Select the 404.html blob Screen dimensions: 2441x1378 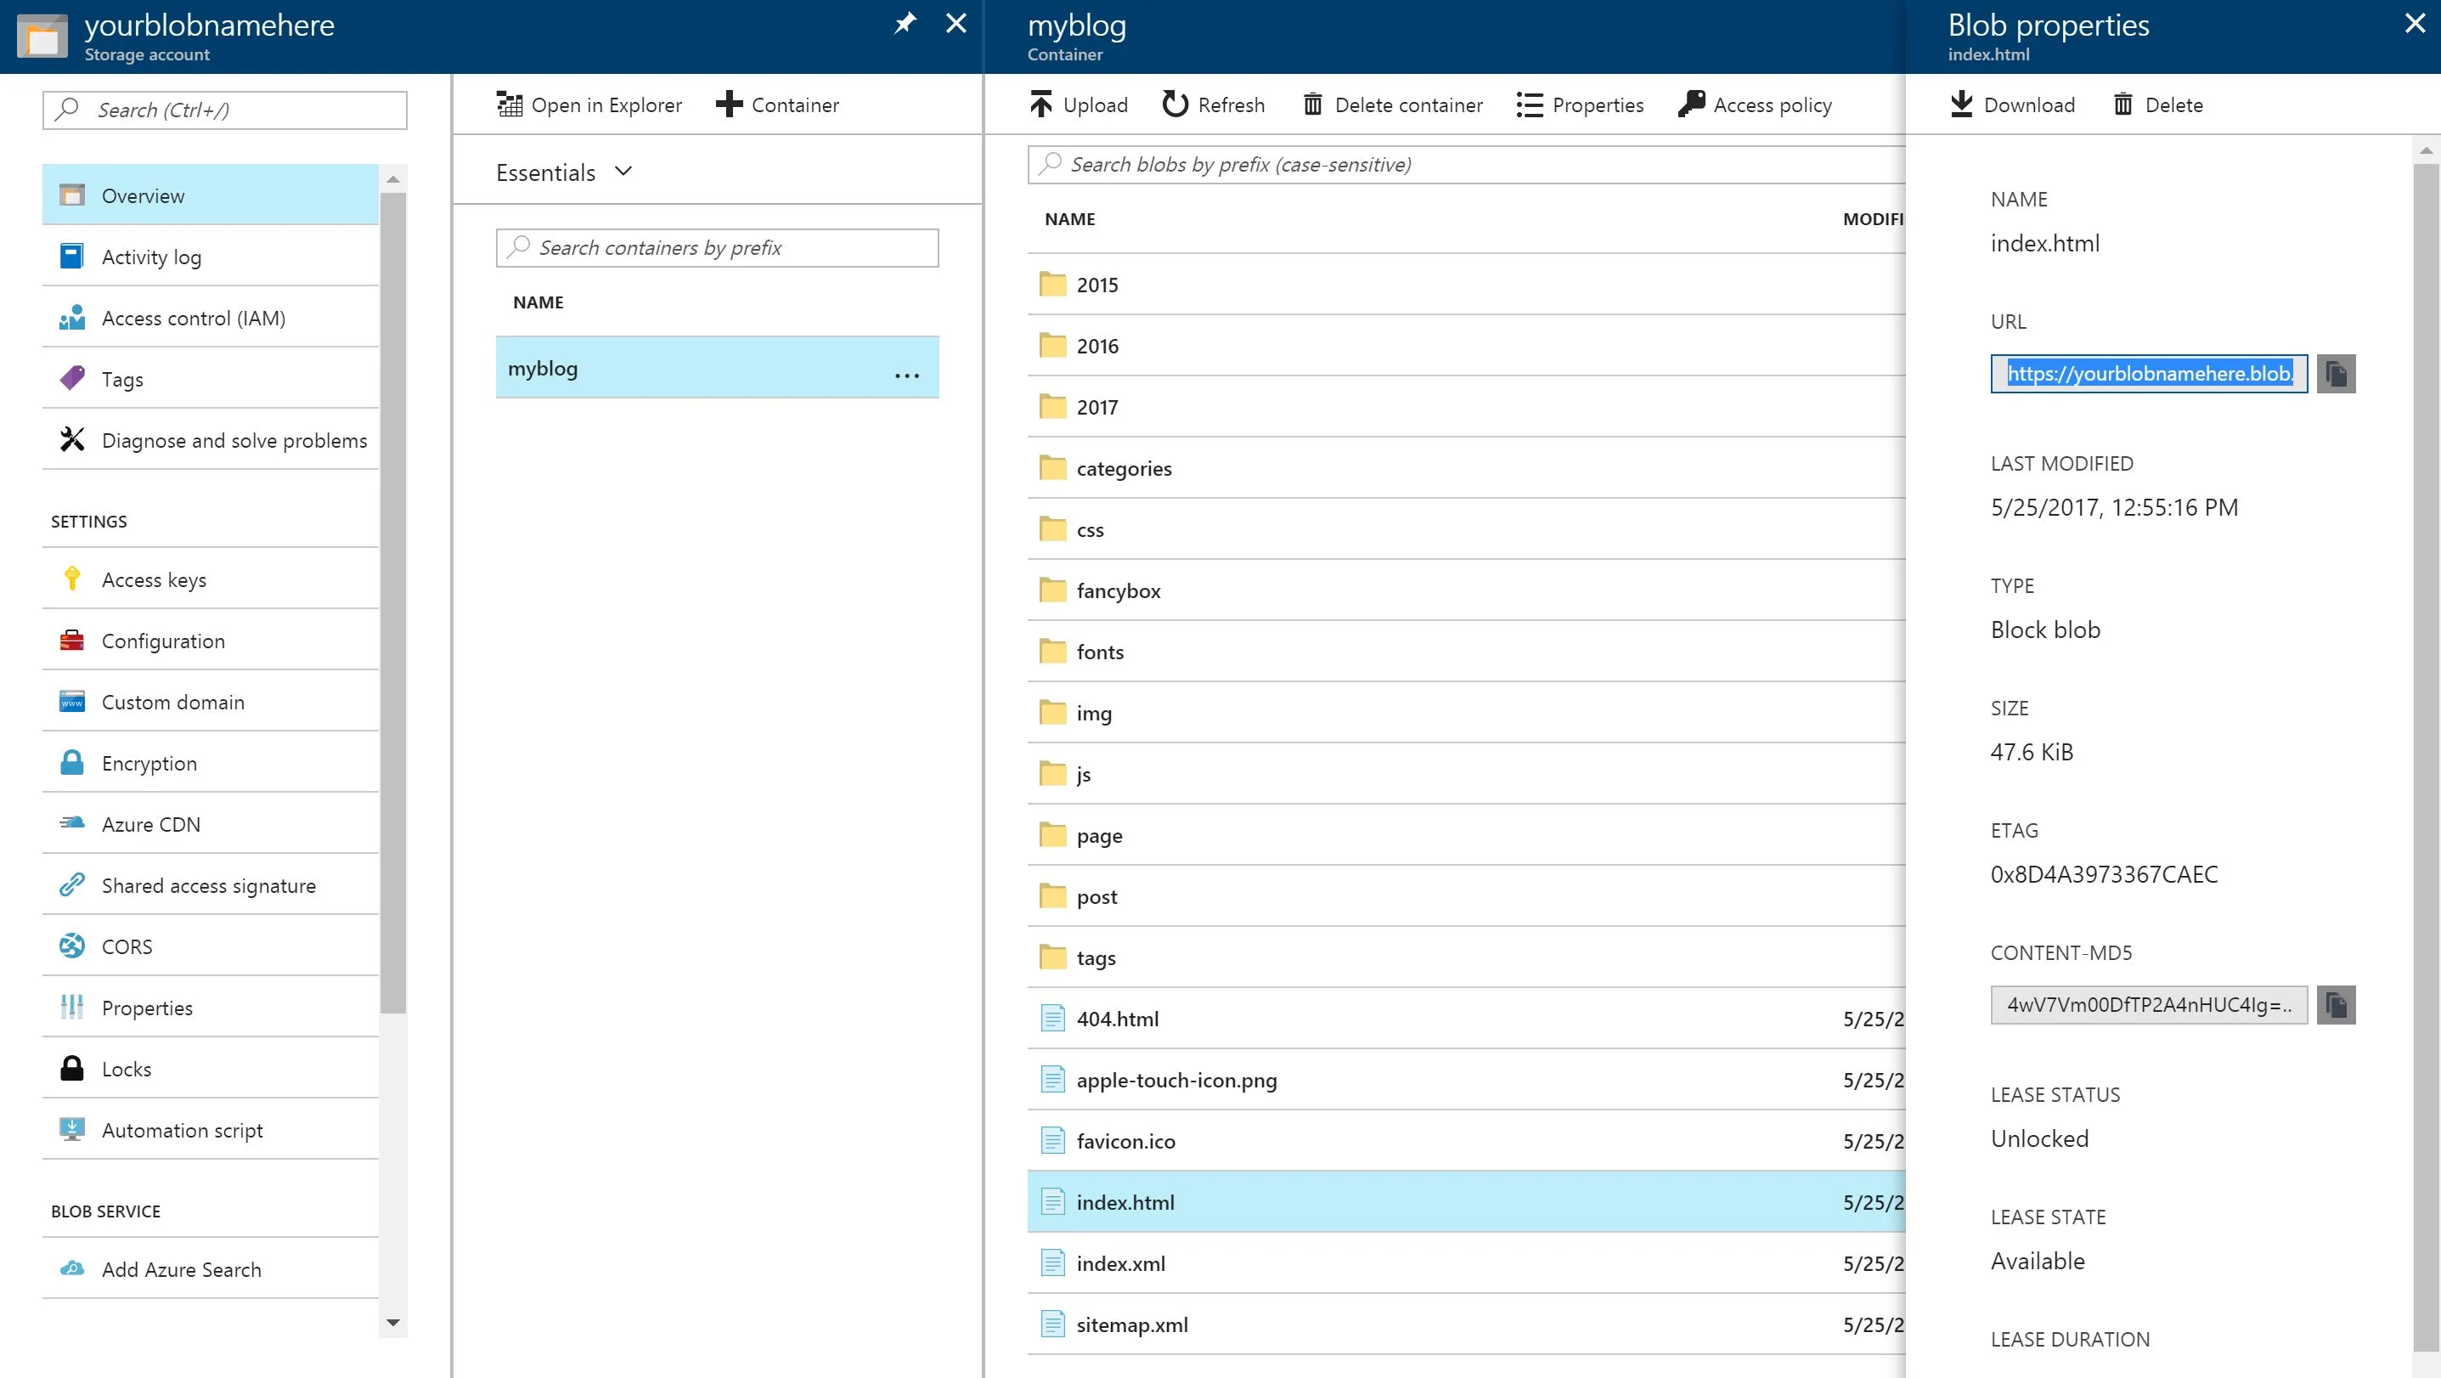click(x=1466, y=1018)
